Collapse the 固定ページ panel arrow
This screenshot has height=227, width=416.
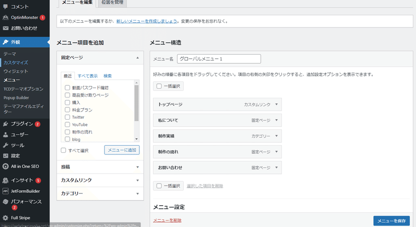click(137, 58)
